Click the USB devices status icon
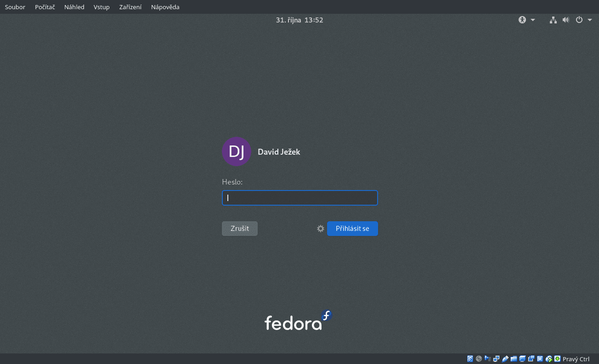599x364 pixels. click(505, 358)
